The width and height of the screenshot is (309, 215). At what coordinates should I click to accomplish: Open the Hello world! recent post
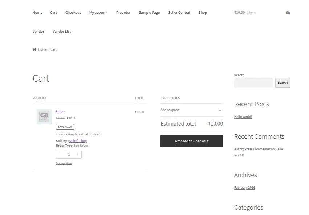(243, 117)
